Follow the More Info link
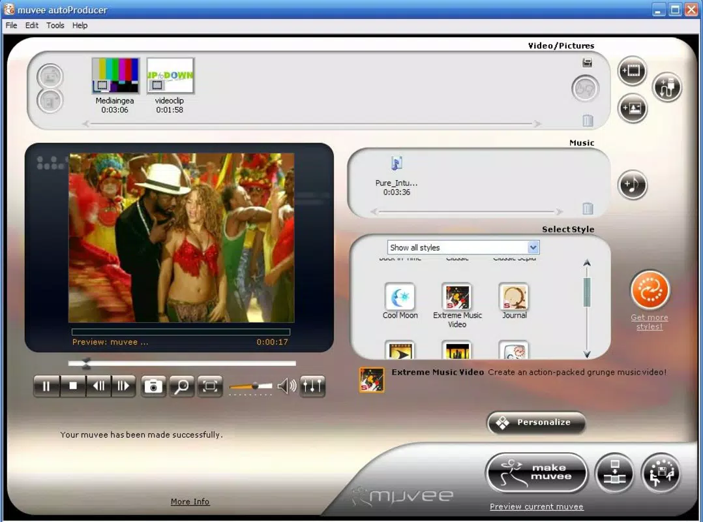The width and height of the screenshot is (703, 522). coord(190,501)
